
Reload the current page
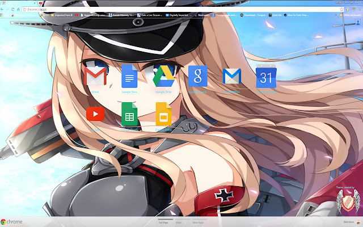click(12, 9)
